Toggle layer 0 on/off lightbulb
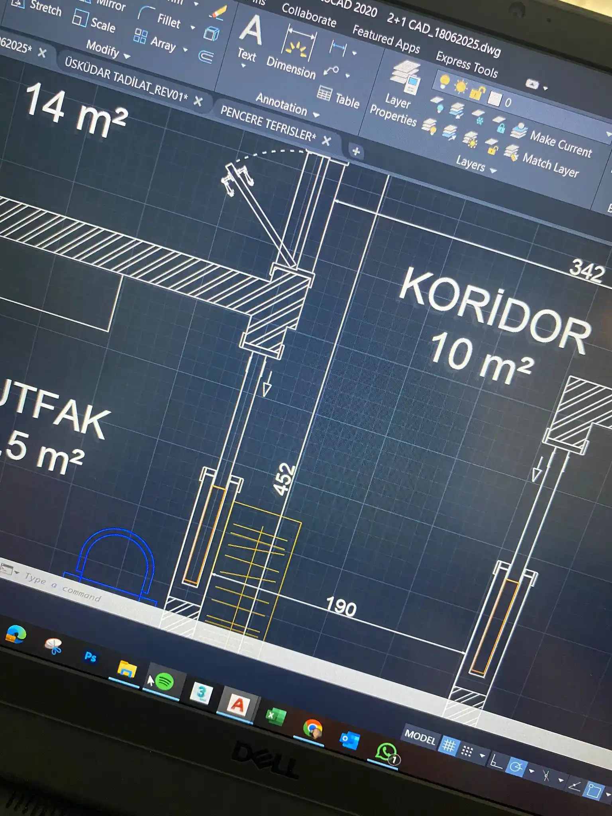 [444, 81]
